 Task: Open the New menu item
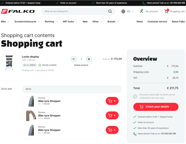85,22
